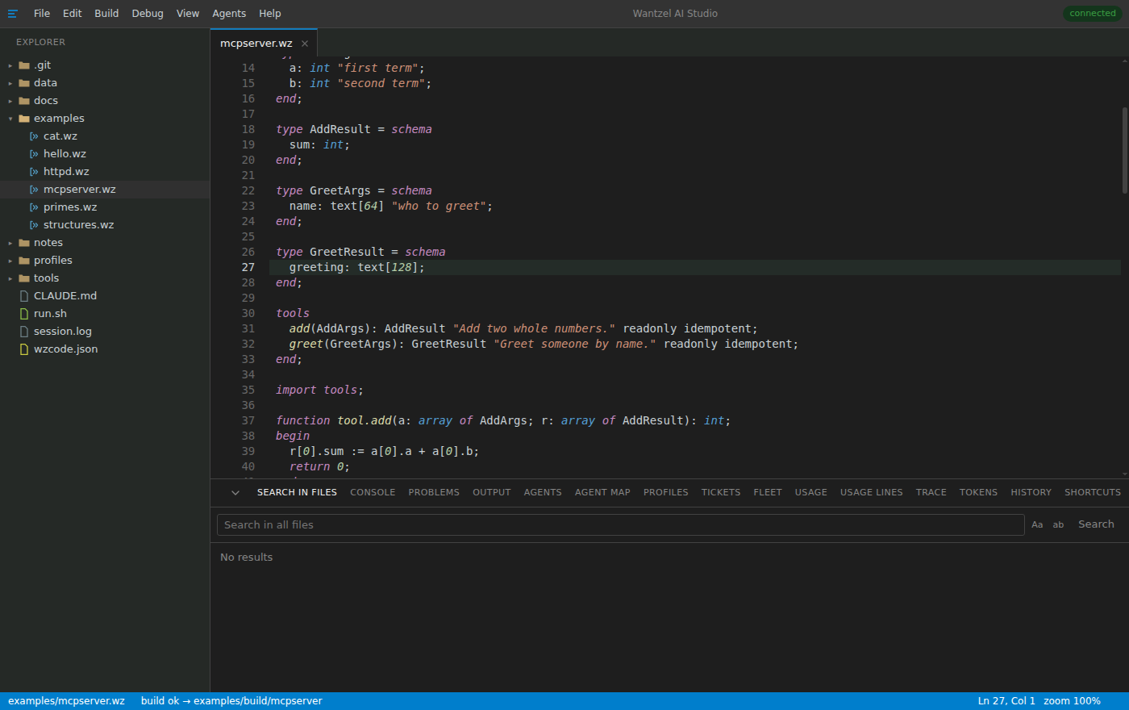Open the TICKETS panel tab

721,492
